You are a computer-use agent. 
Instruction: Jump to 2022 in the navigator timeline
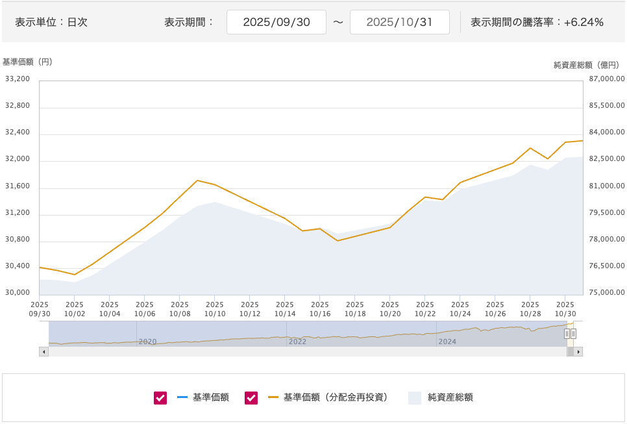click(x=297, y=341)
